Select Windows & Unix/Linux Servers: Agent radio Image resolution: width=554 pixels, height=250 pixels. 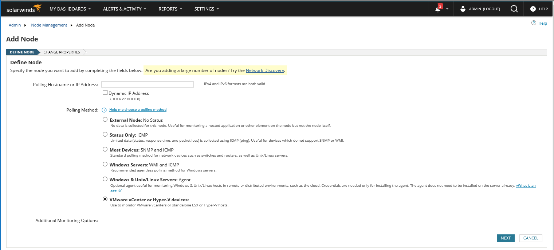[x=105, y=179]
